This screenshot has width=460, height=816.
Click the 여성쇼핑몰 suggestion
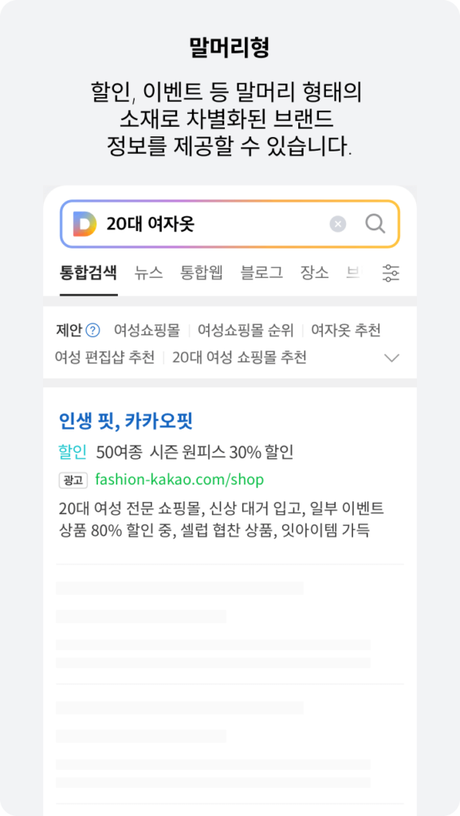[x=147, y=330]
